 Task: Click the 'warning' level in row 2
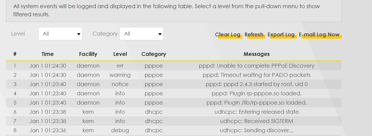[120, 75]
